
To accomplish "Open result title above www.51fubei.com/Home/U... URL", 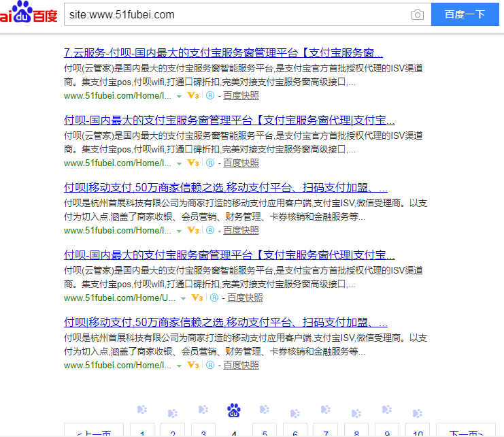I will pyautogui.click(x=229, y=255).
